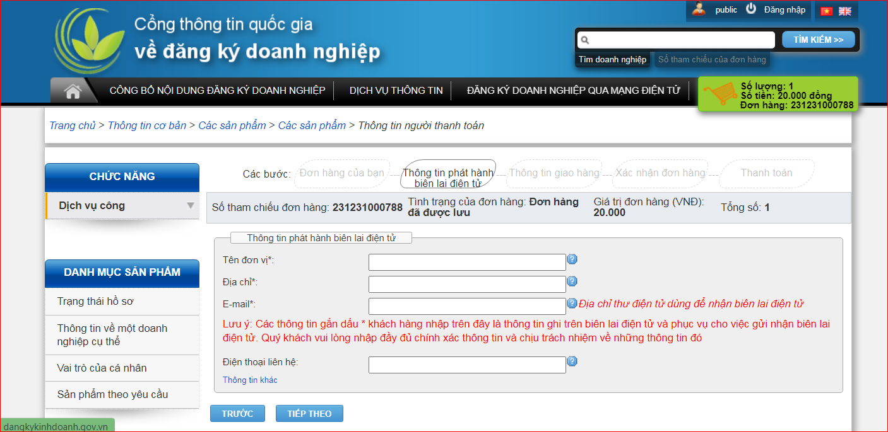Open Trạng thái hồ sơ in sidebar

95,302
